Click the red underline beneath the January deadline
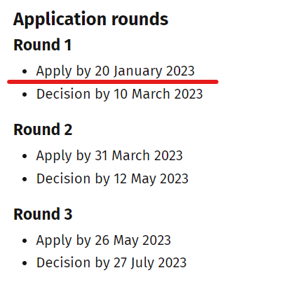 [113, 82]
